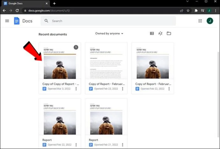Open more options for Report opened Feb 21, 2022
Image resolution: width=220 pixels, height=149 pixels.
tap(122, 145)
